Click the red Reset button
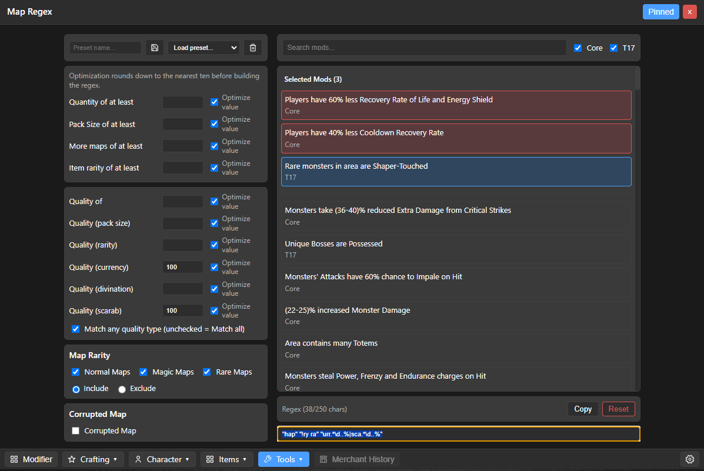 click(618, 409)
